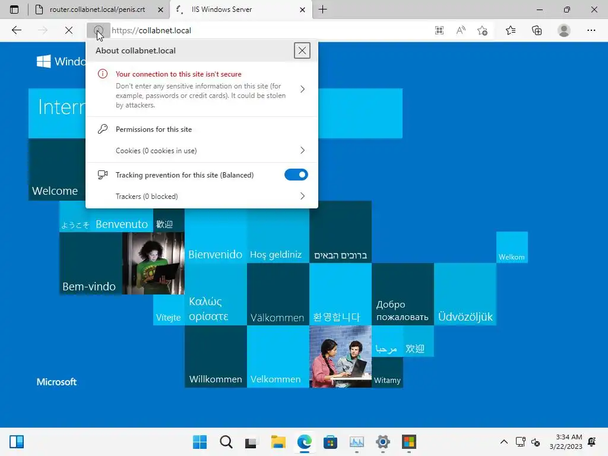Add this page to favorites star

[x=482, y=30]
